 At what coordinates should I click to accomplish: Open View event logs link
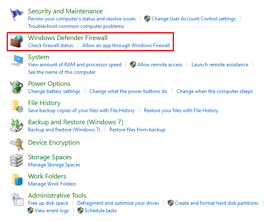tap(52, 211)
